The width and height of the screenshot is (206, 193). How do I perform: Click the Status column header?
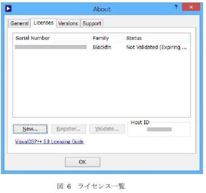click(x=157, y=38)
